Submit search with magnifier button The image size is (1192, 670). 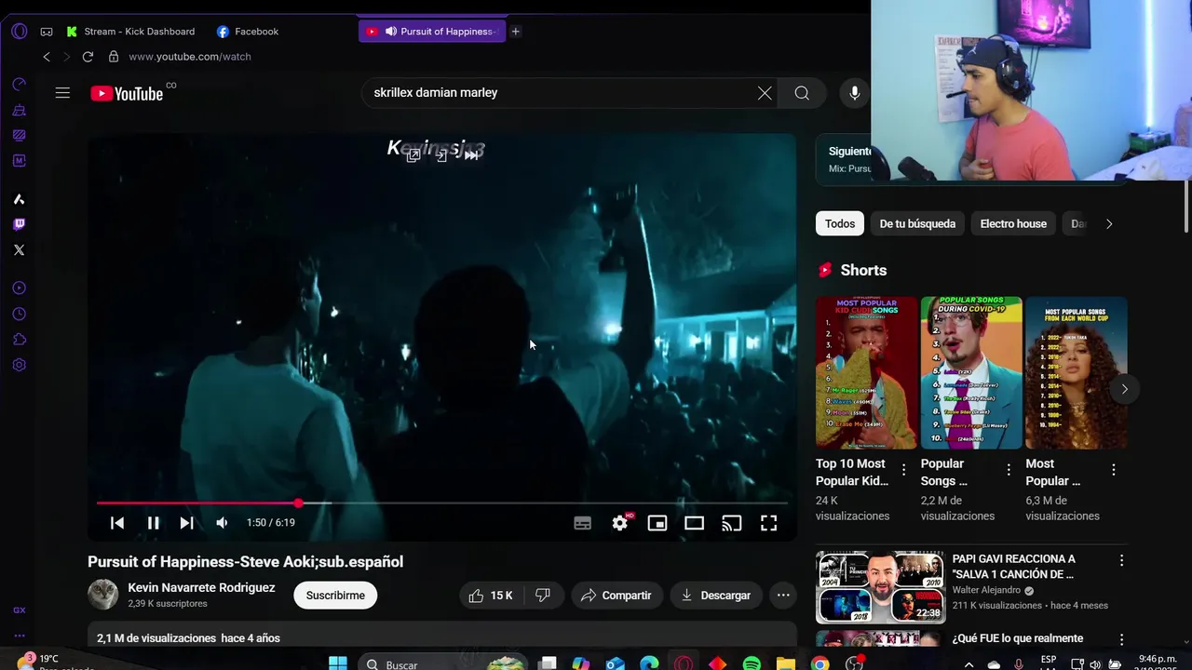click(802, 93)
